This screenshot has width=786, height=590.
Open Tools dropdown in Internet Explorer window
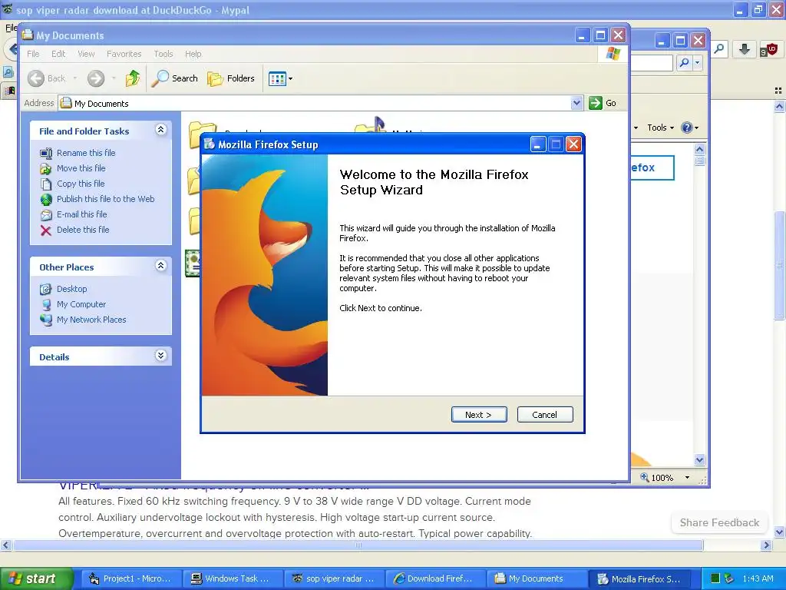pyautogui.click(x=660, y=128)
